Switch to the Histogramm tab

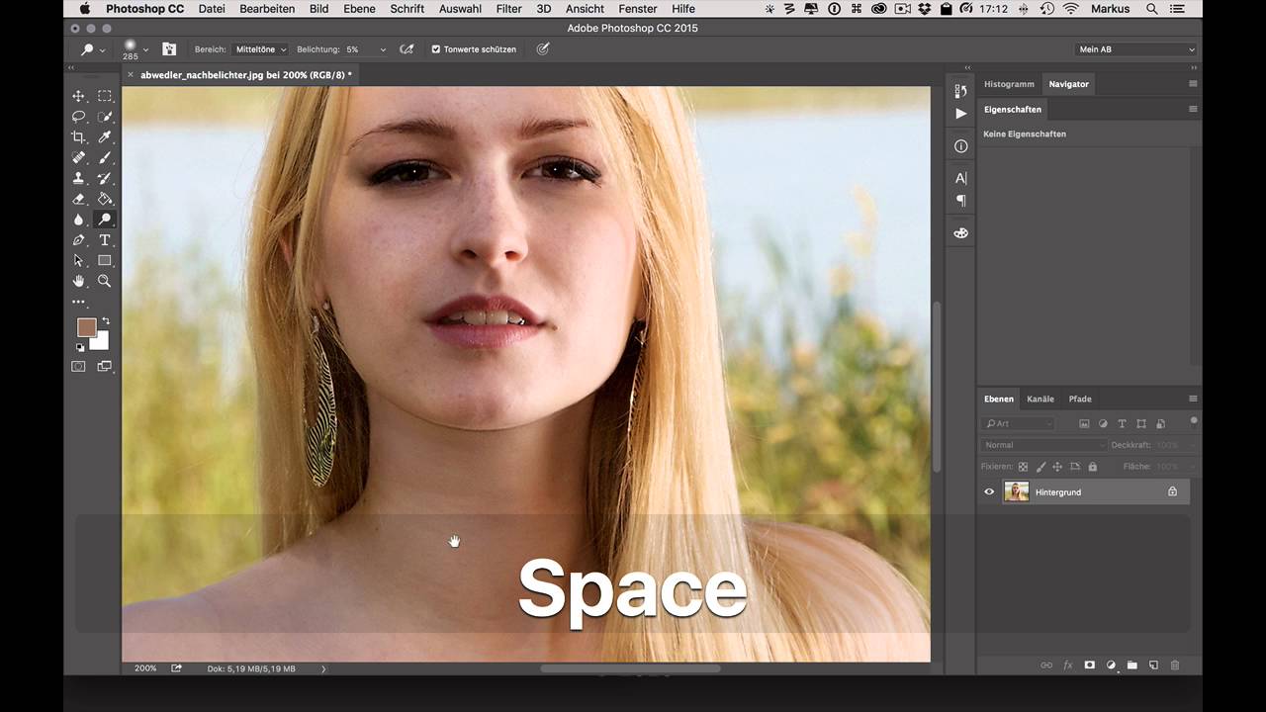[x=1009, y=84]
